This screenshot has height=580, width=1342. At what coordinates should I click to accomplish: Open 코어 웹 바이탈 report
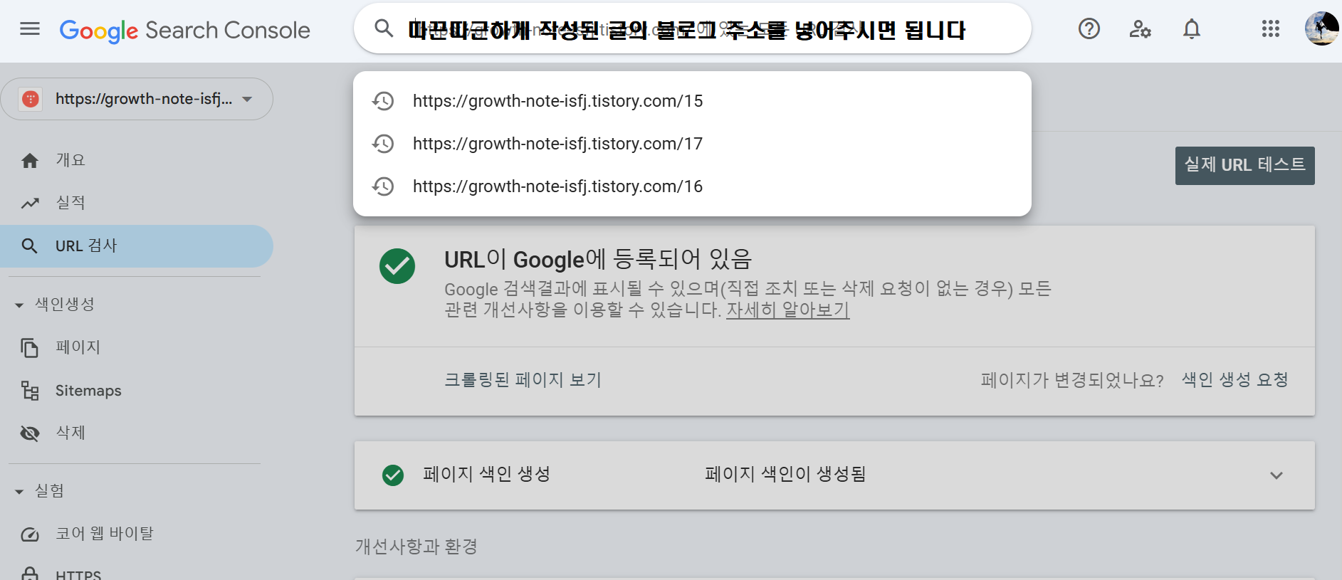click(137, 534)
